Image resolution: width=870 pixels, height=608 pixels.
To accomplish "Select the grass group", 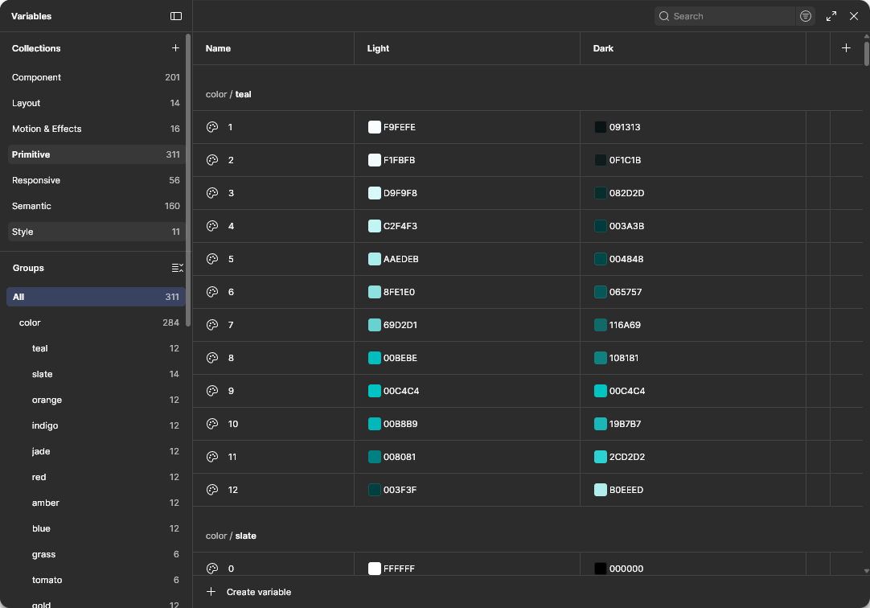I will click(96, 554).
